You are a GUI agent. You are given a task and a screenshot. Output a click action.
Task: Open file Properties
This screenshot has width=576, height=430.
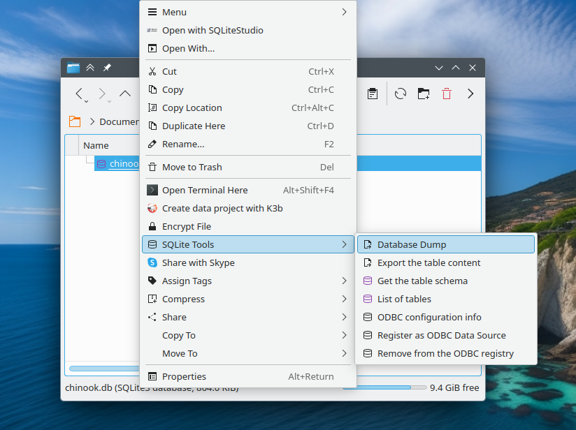tap(248, 376)
